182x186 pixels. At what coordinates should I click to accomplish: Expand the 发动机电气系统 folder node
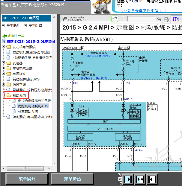click(4, 47)
